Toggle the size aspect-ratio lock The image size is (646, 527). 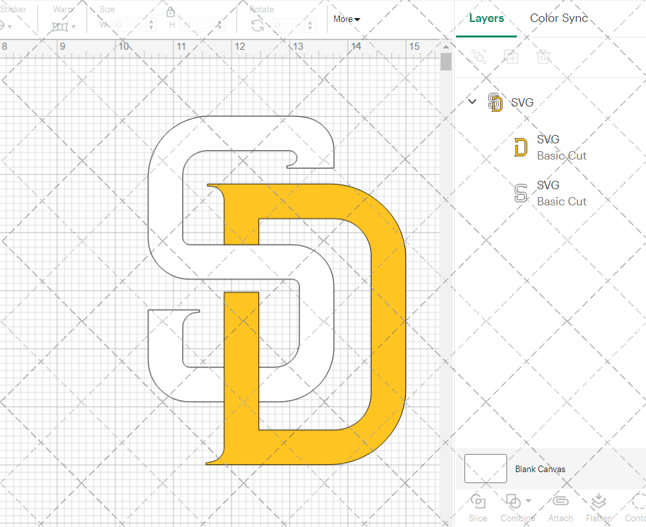[x=171, y=12]
